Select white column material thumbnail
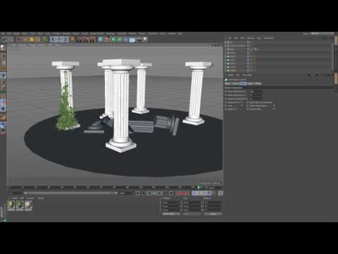Screen dimensions: 338x254 tap(28, 205)
